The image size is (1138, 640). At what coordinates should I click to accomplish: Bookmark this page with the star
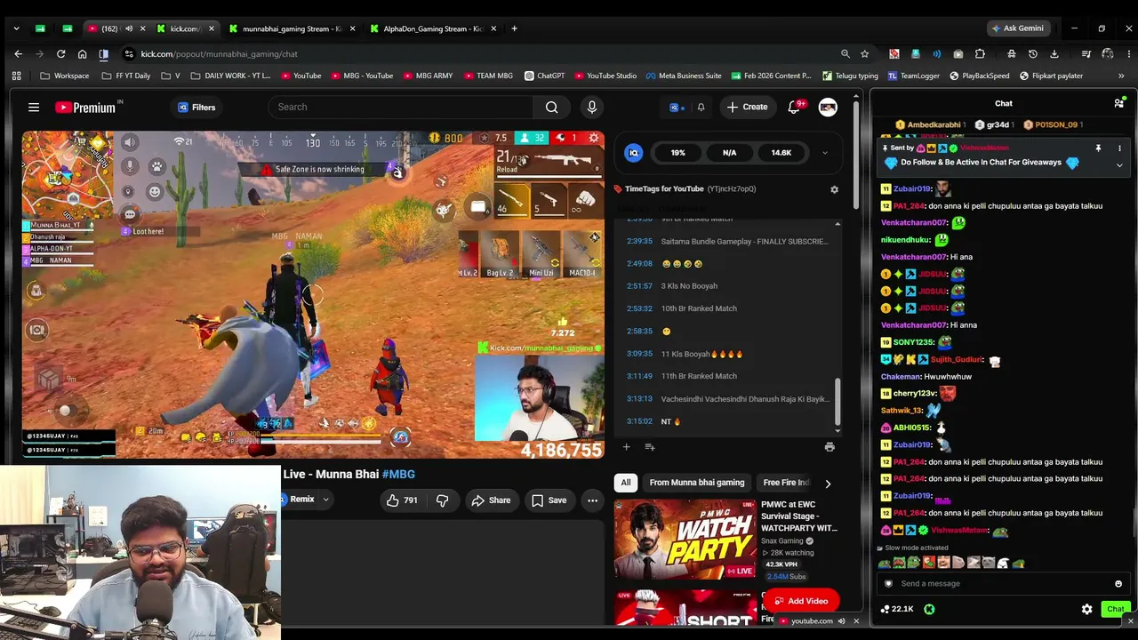point(864,54)
